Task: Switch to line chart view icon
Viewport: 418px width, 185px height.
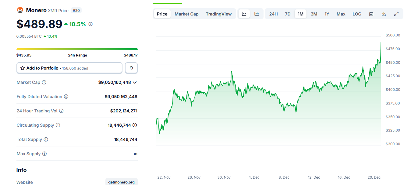Action: point(244,14)
